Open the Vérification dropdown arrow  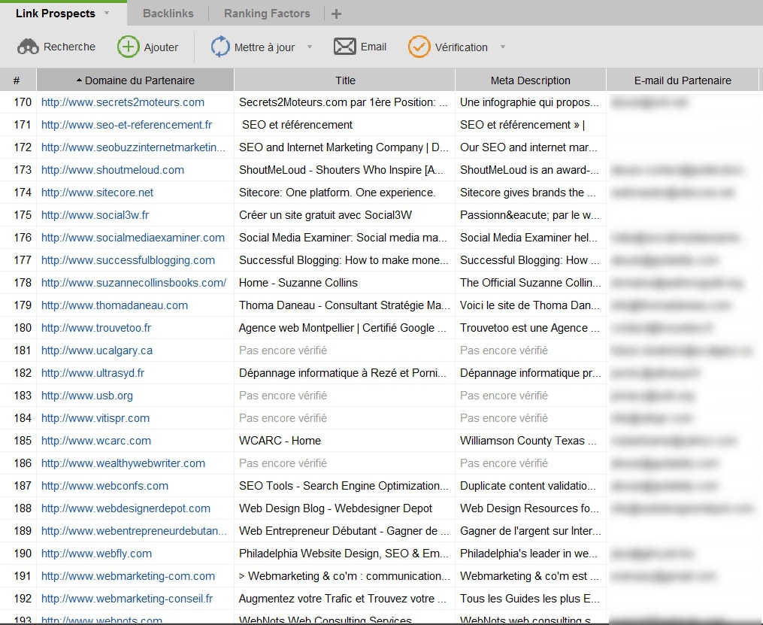pyautogui.click(x=503, y=47)
